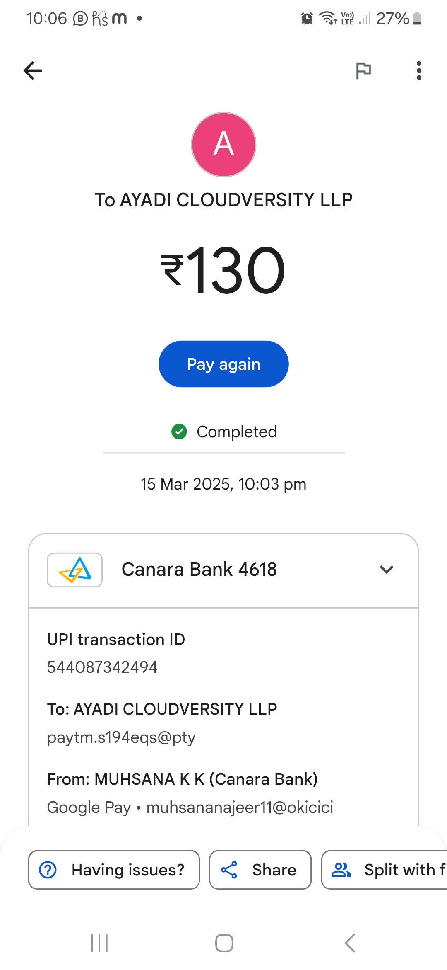
Task: Tap the green Completed checkmark icon
Action: tap(179, 432)
